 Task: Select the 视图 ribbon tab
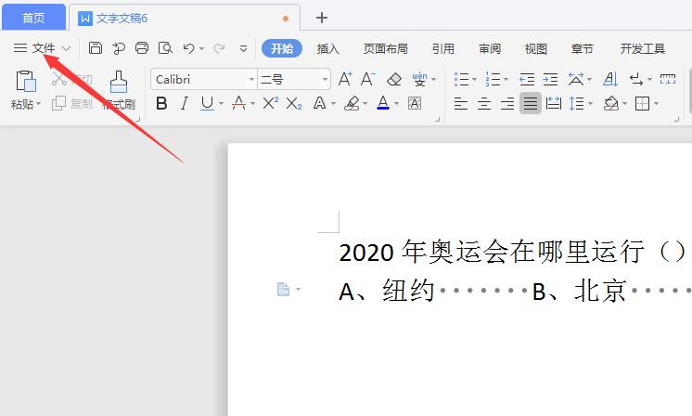tap(536, 48)
